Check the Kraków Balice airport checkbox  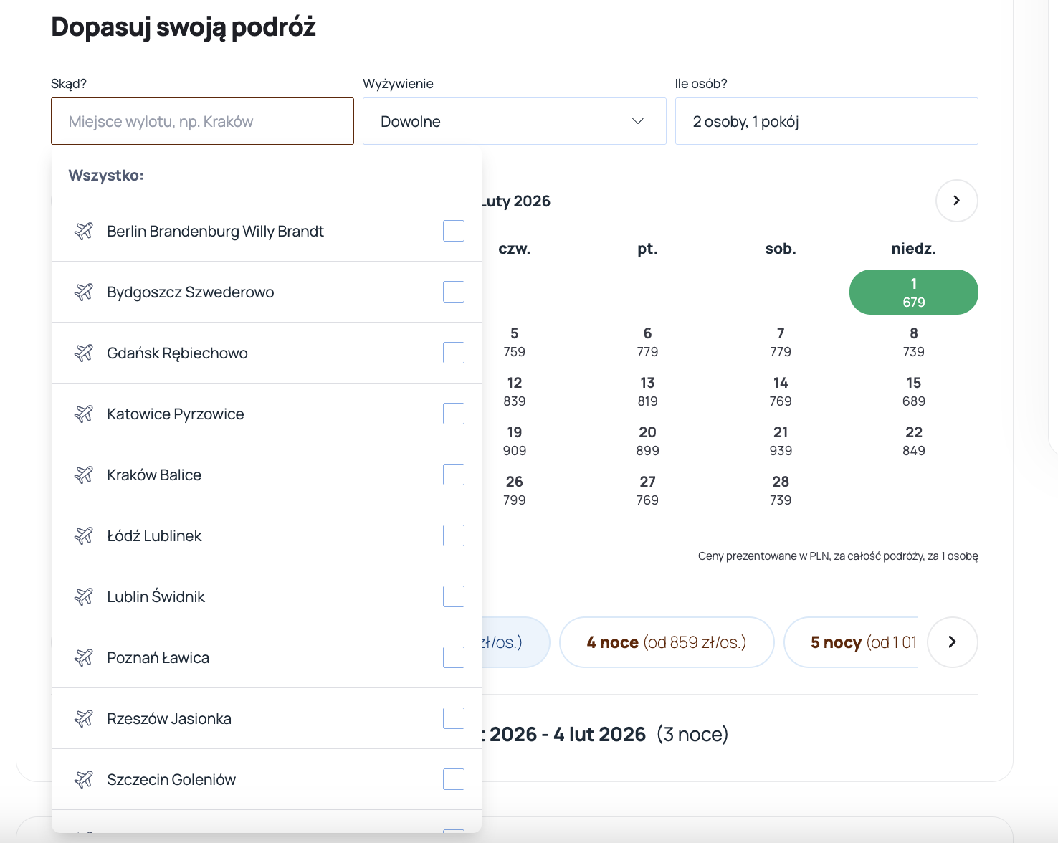(x=453, y=475)
